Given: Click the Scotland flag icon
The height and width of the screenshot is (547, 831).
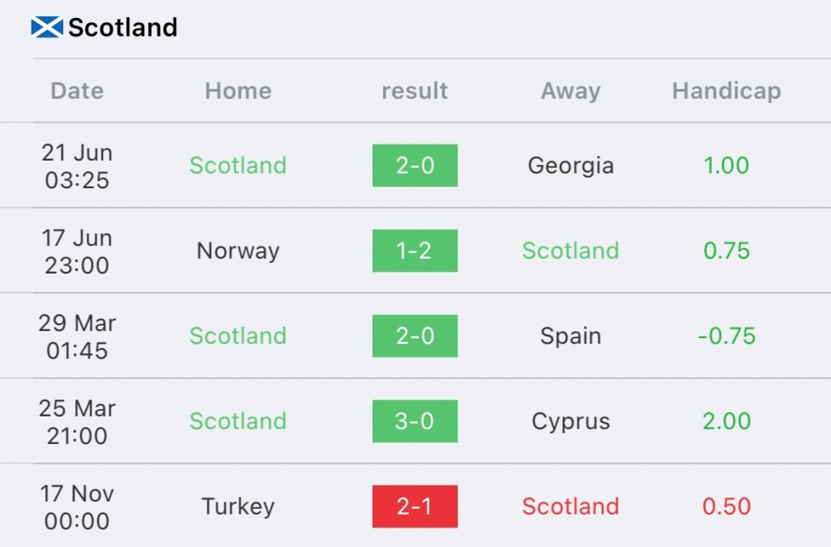Looking at the screenshot, I should (x=47, y=28).
